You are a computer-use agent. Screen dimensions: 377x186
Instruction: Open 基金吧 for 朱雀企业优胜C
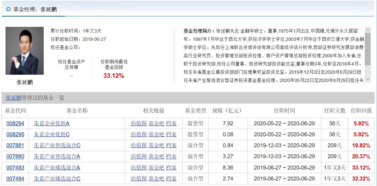click(156, 134)
